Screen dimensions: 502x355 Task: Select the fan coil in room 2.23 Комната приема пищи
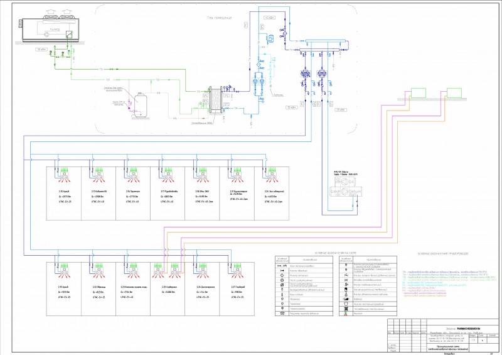[x=133, y=270]
